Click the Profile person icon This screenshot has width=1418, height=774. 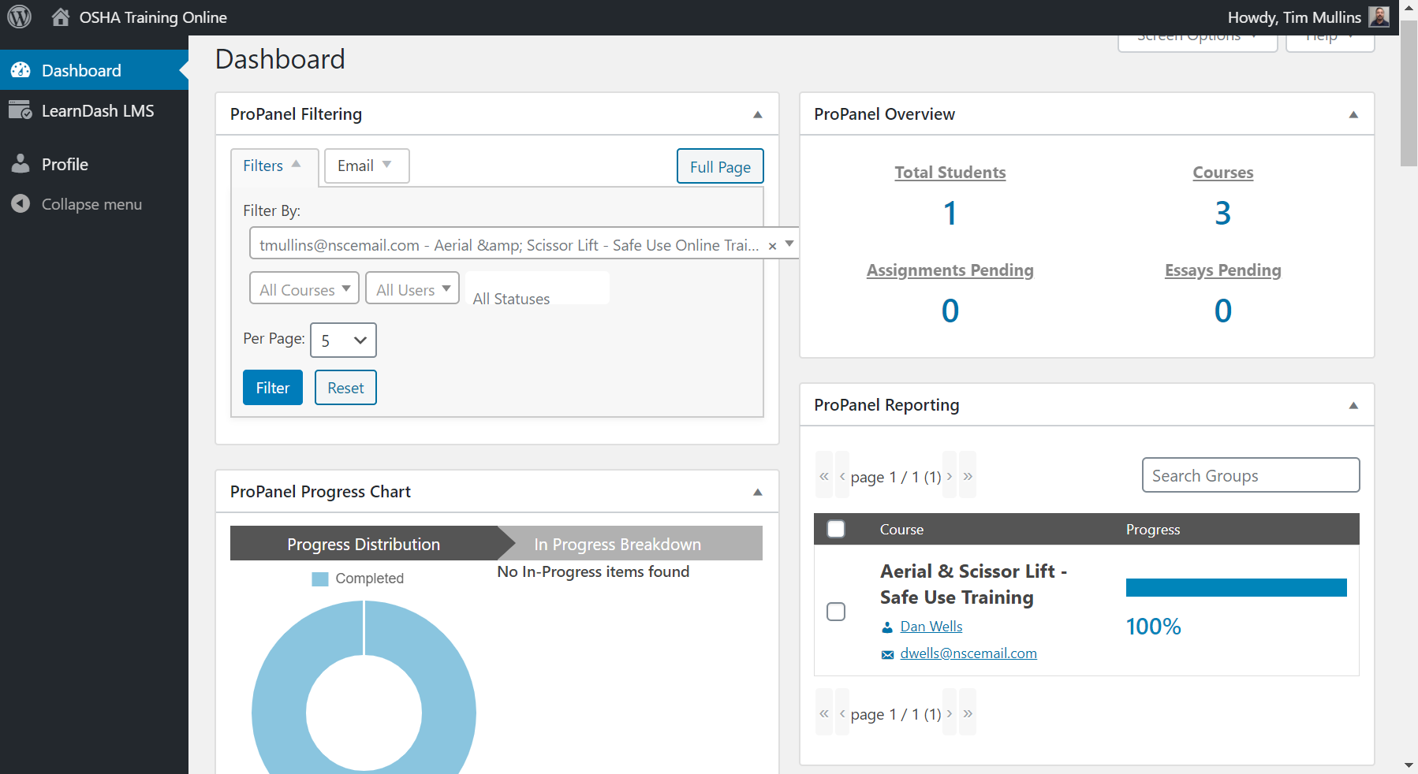pyautogui.click(x=21, y=164)
